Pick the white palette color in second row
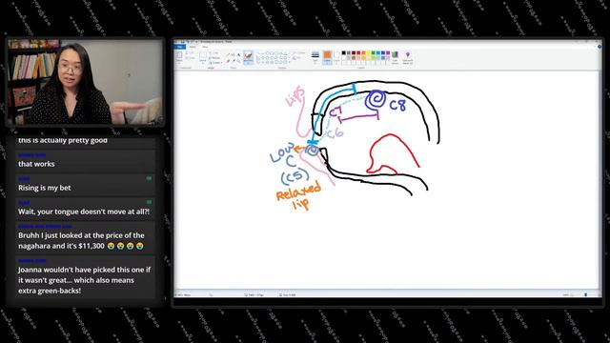The width and height of the screenshot is (610, 343). click(x=343, y=58)
